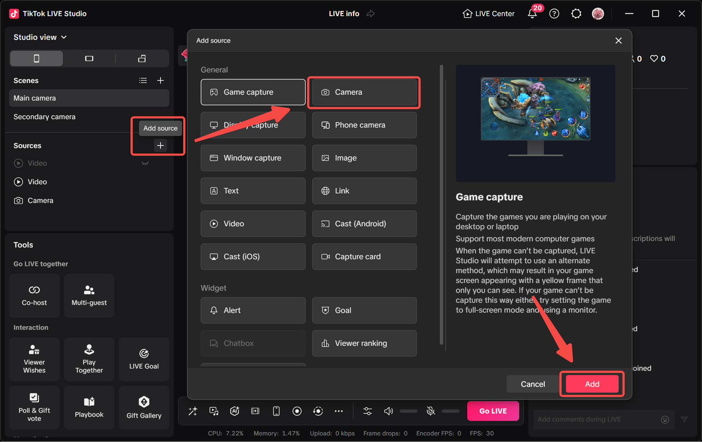This screenshot has height=442, width=702.
Task: Open the AI features tool icon
Action: (x=234, y=411)
